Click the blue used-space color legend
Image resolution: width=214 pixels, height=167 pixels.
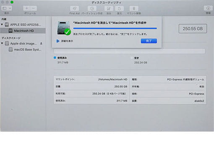[55, 58]
